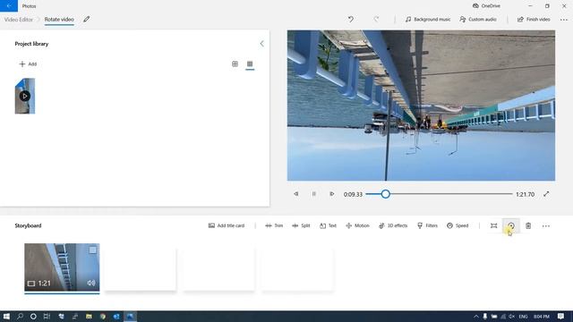The height and width of the screenshot is (322, 573).
Task: Click Finish video to export
Action: point(534,20)
